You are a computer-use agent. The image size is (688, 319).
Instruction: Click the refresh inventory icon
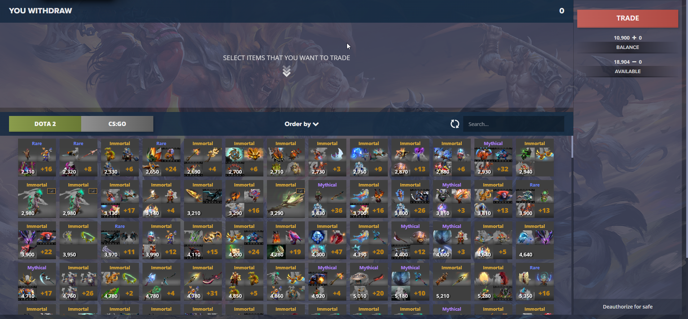tap(455, 124)
